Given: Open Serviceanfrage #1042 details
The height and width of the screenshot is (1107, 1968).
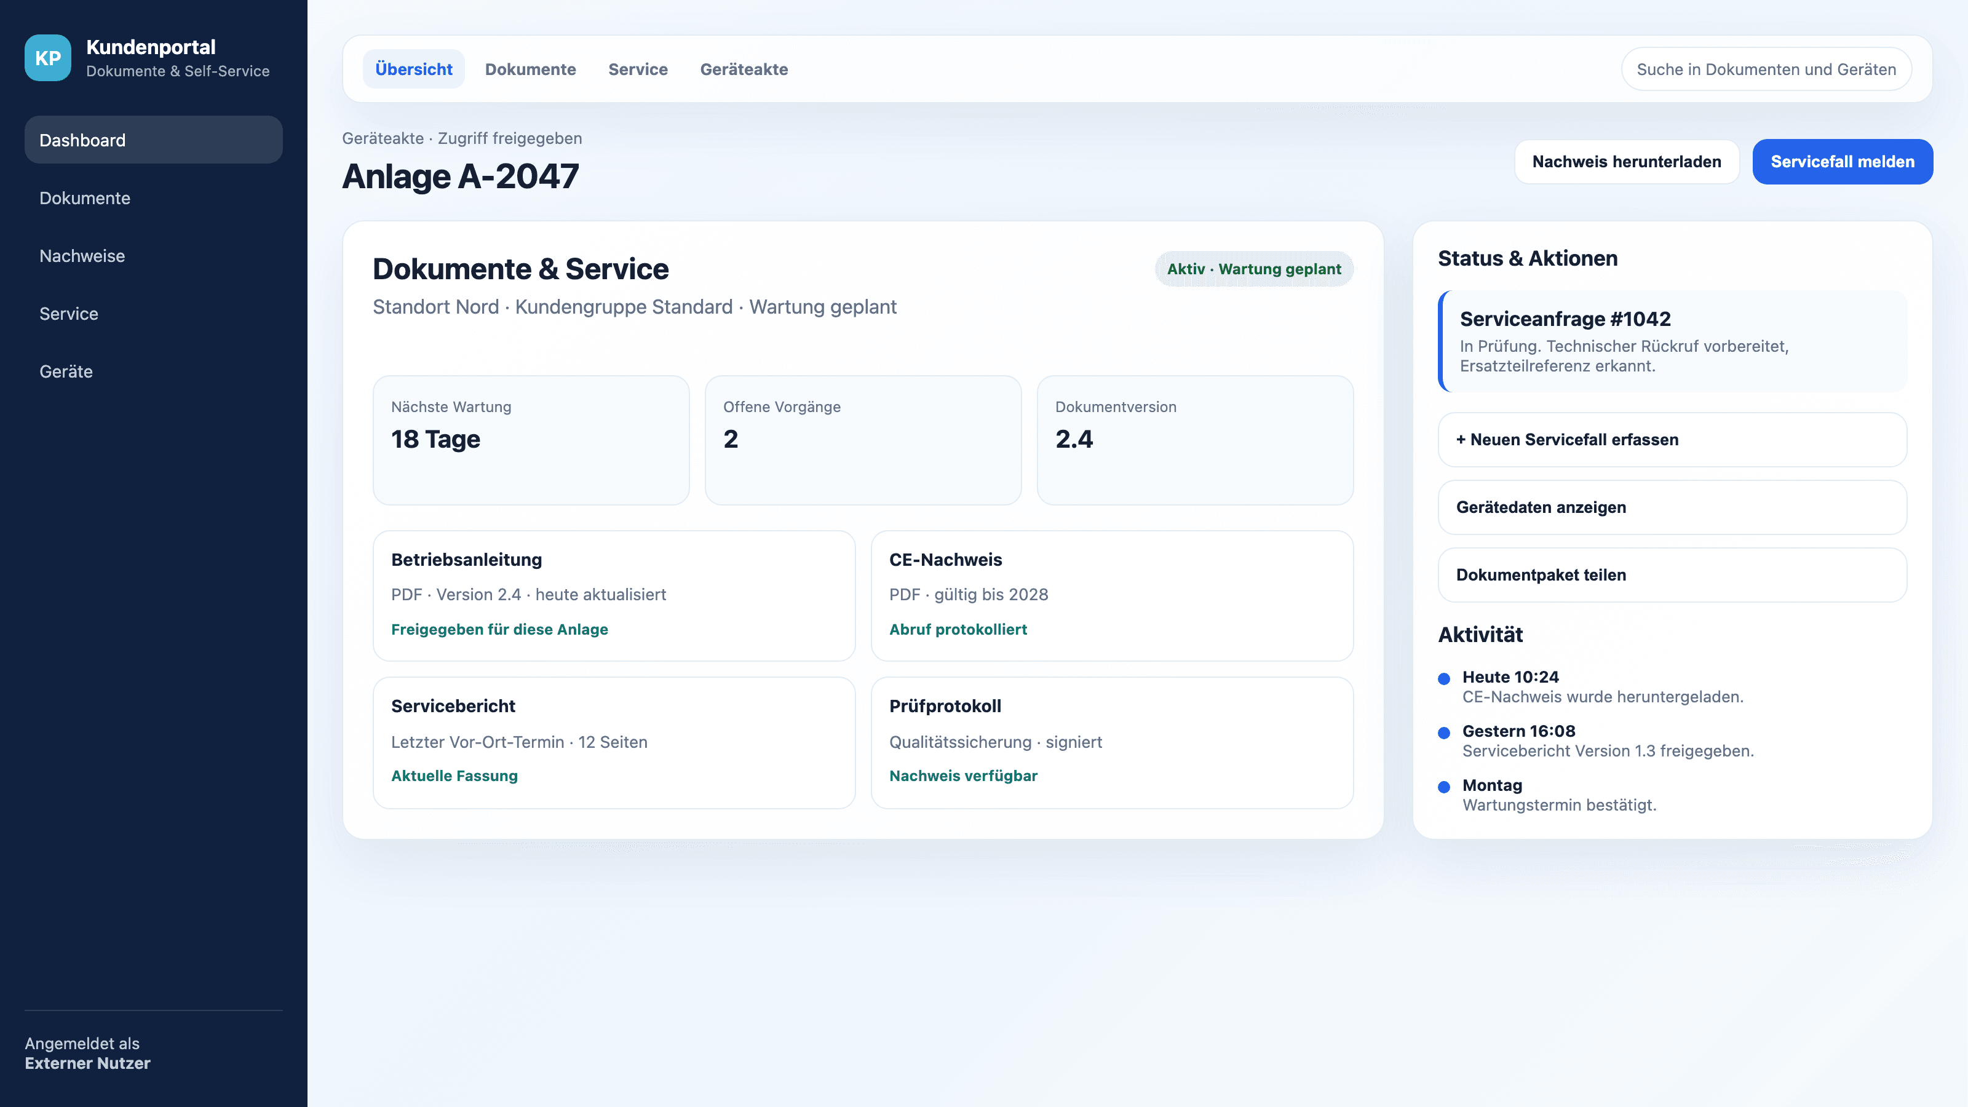Looking at the screenshot, I should point(1672,341).
